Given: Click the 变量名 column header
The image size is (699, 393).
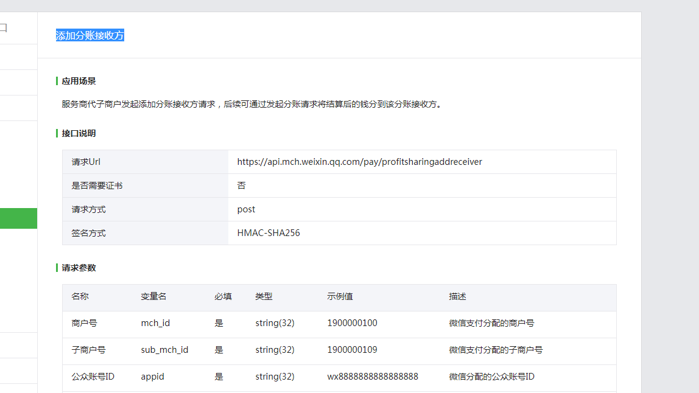Looking at the screenshot, I should tap(153, 297).
